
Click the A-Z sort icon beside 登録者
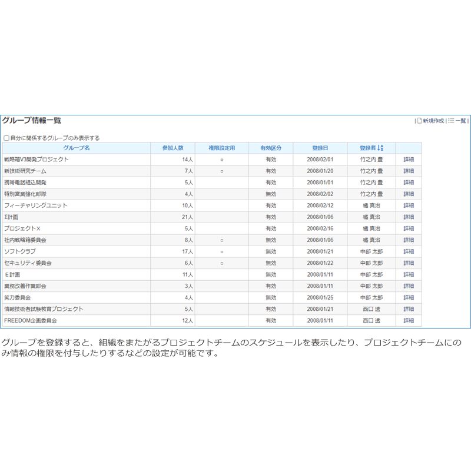pyautogui.click(x=380, y=148)
